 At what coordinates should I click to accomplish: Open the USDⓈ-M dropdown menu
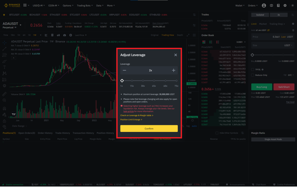pyautogui.click(x=39, y=5)
